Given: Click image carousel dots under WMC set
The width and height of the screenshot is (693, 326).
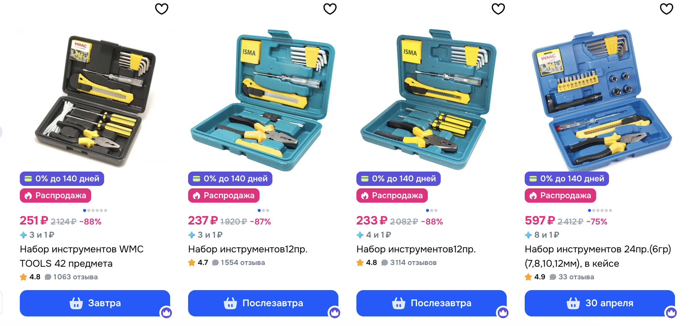Looking at the screenshot, I should pyautogui.click(x=95, y=210).
